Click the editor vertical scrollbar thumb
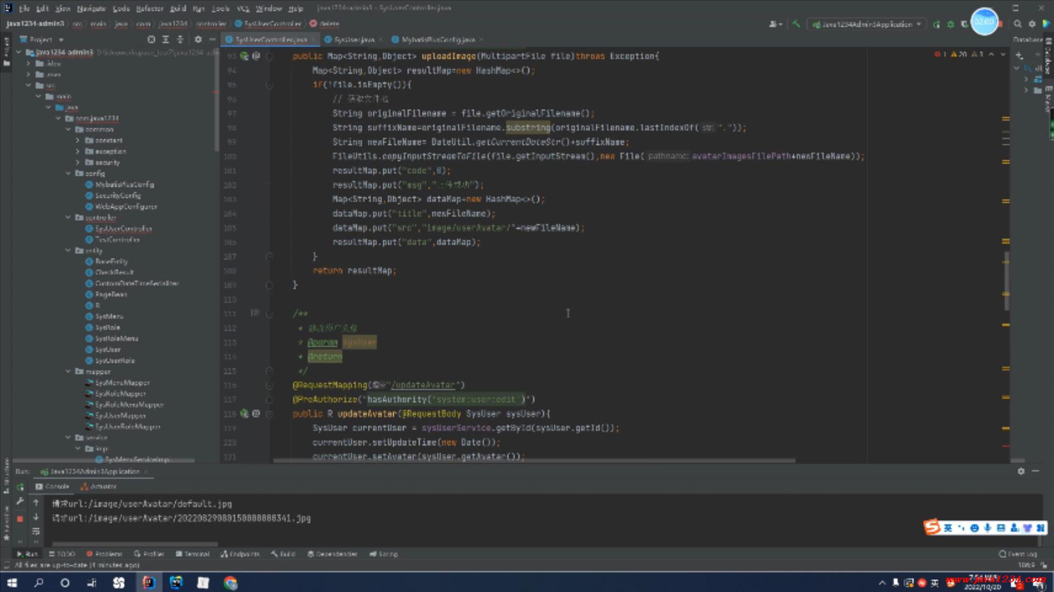1054x592 pixels. [x=1006, y=280]
